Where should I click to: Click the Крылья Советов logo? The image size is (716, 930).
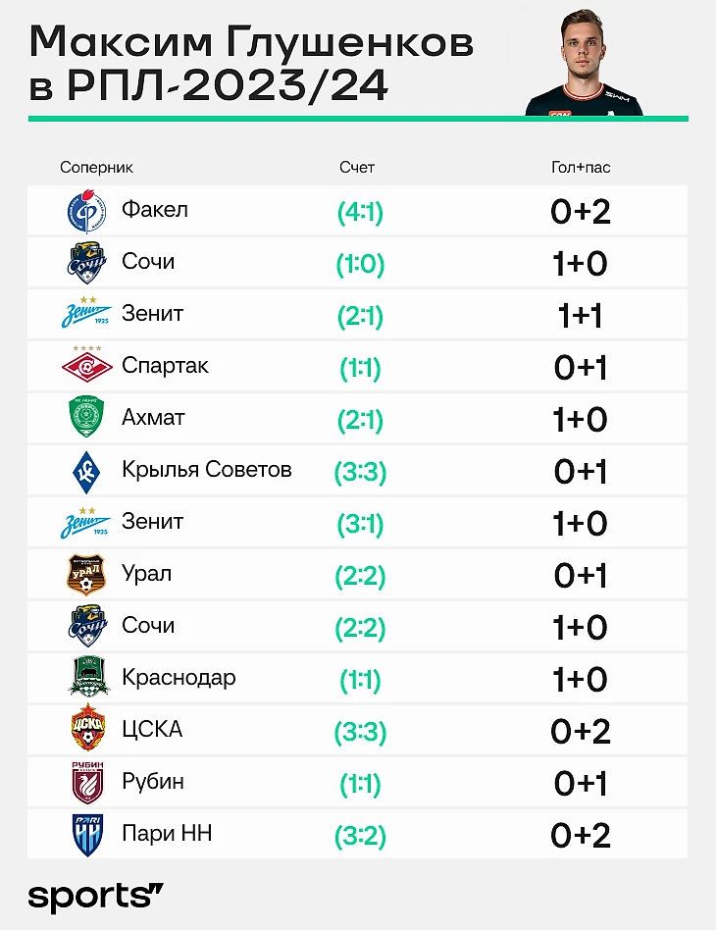[x=85, y=471]
